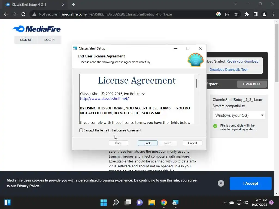The height and width of the screenshot is (209, 279).
Task: Click Repair your download link
Action: click(242, 62)
